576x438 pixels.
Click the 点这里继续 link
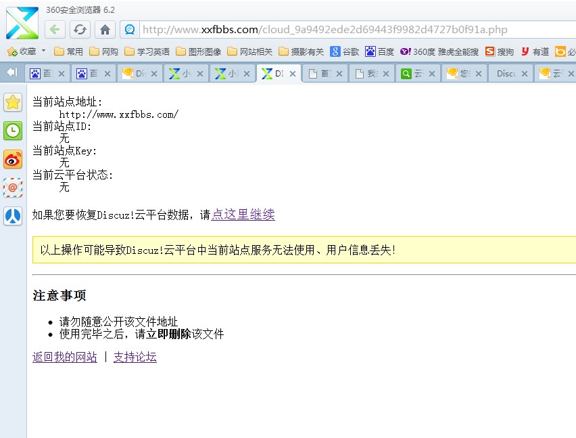pyautogui.click(x=243, y=215)
